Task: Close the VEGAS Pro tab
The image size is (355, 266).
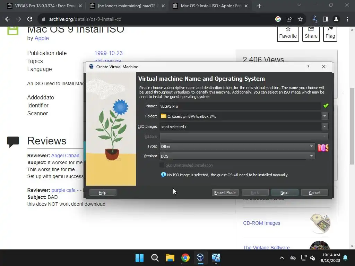Action: (80, 6)
